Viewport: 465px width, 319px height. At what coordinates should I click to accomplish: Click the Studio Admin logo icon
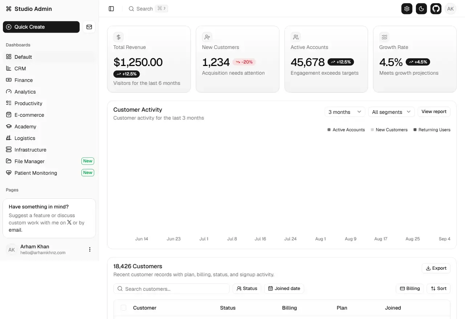[x=9, y=9]
